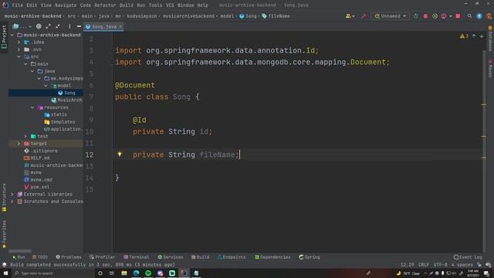
Task: Toggle the Structure tool window side tab
Action: click(4, 197)
